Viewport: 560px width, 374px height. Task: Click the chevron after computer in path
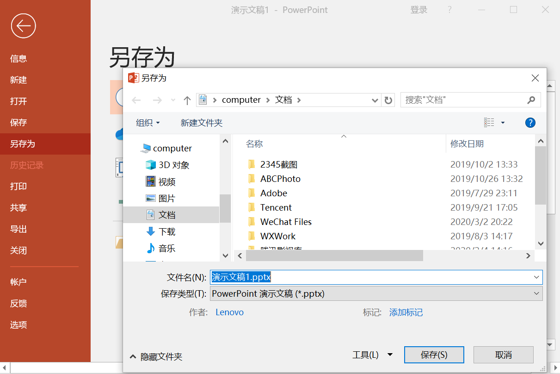pos(267,100)
